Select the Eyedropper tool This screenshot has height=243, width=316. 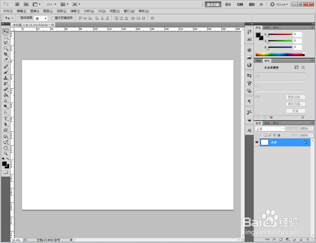coord(6,60)
